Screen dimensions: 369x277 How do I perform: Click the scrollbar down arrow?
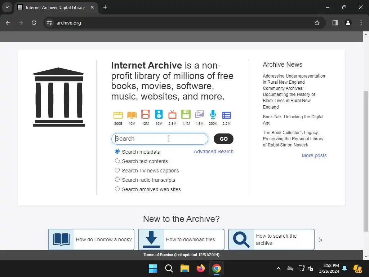[x=366, y=256]
